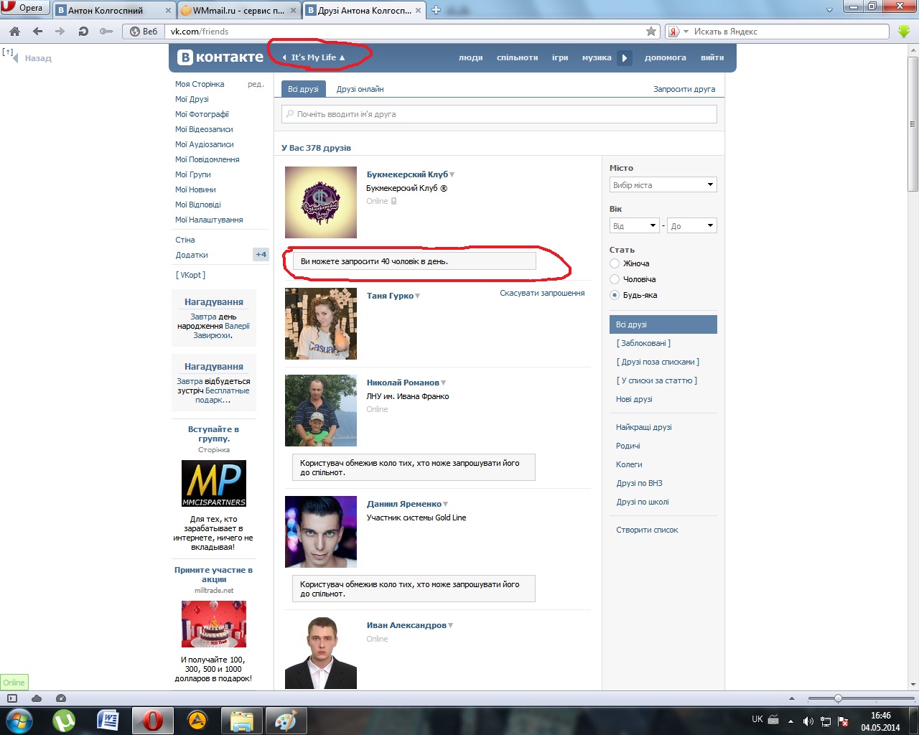Select the Жіноча gender radio button
The image size is (919, 735).
pos(615,263)
